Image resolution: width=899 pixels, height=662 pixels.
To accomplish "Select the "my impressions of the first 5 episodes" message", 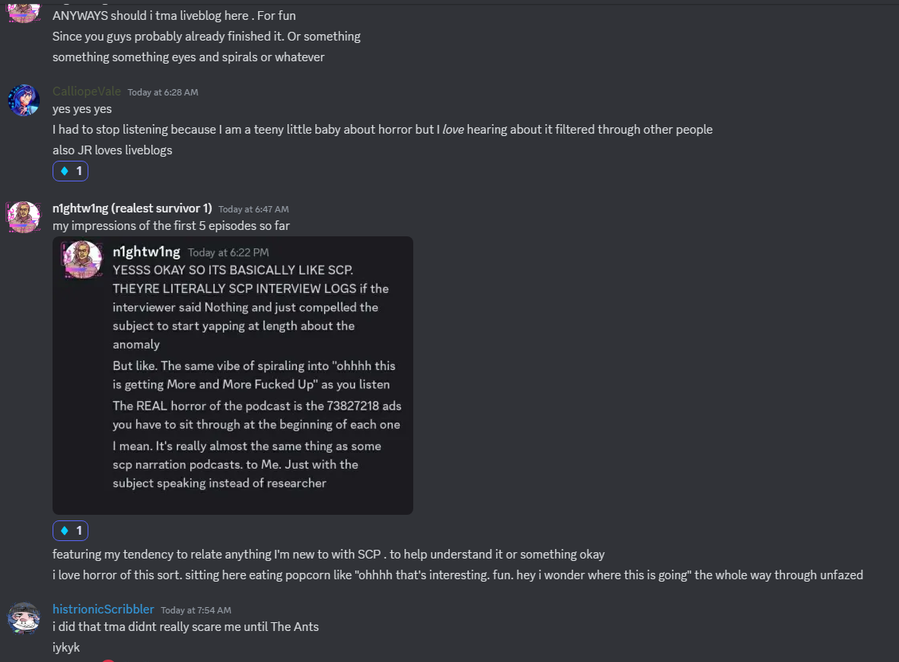I will (171, 225).
